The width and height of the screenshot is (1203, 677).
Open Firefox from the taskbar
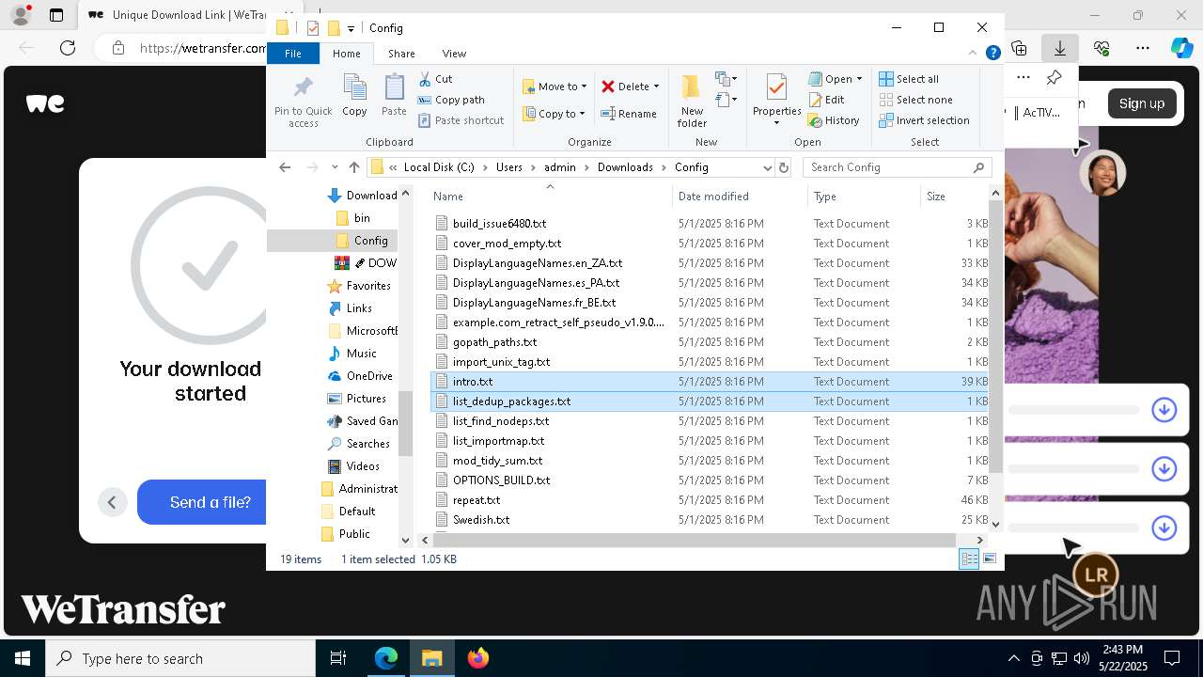pyautogui.click(x=478, y=658)
